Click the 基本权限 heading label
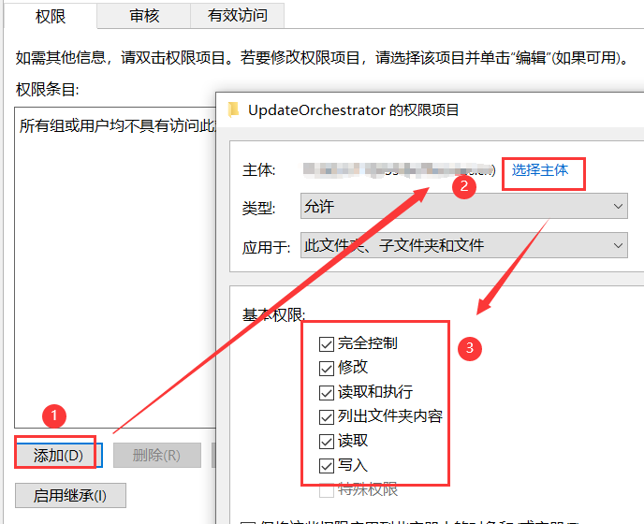The width and height of the screenshot is (644, 524). pos(273,315)
